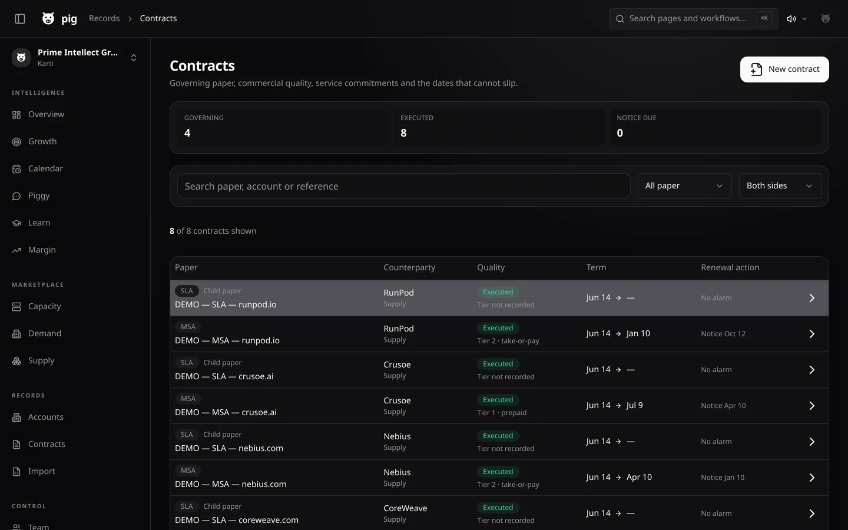Click the Supply boxes icon
The height and width of the screenshot is (530, 848).
coord(16,361)
